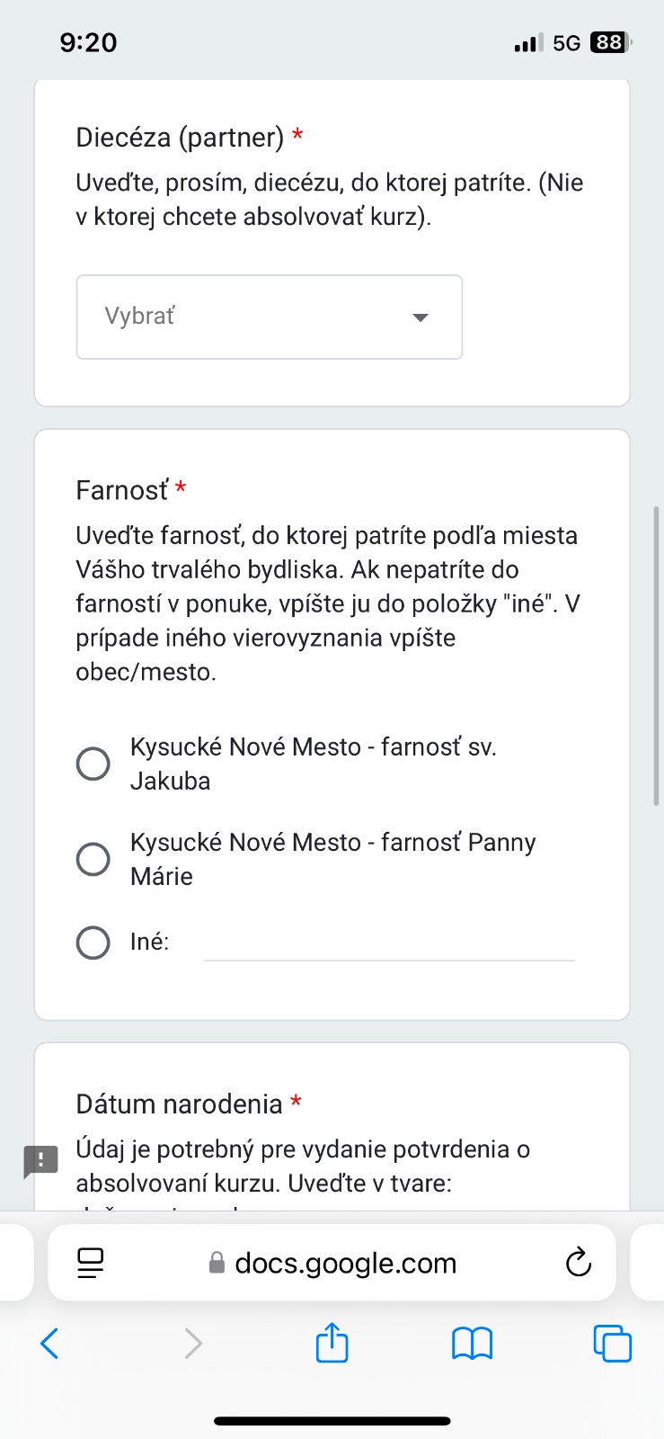Tap the lock icon beside URL
Viewport: 664px width, 1439px height.
pyautogui.click(x=217, y=1264)
